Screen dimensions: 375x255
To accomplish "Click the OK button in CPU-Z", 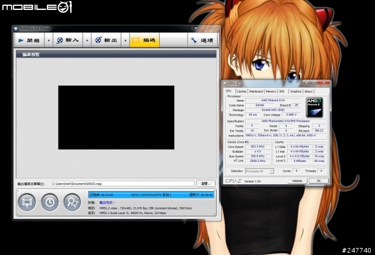I will coord(319,181).
